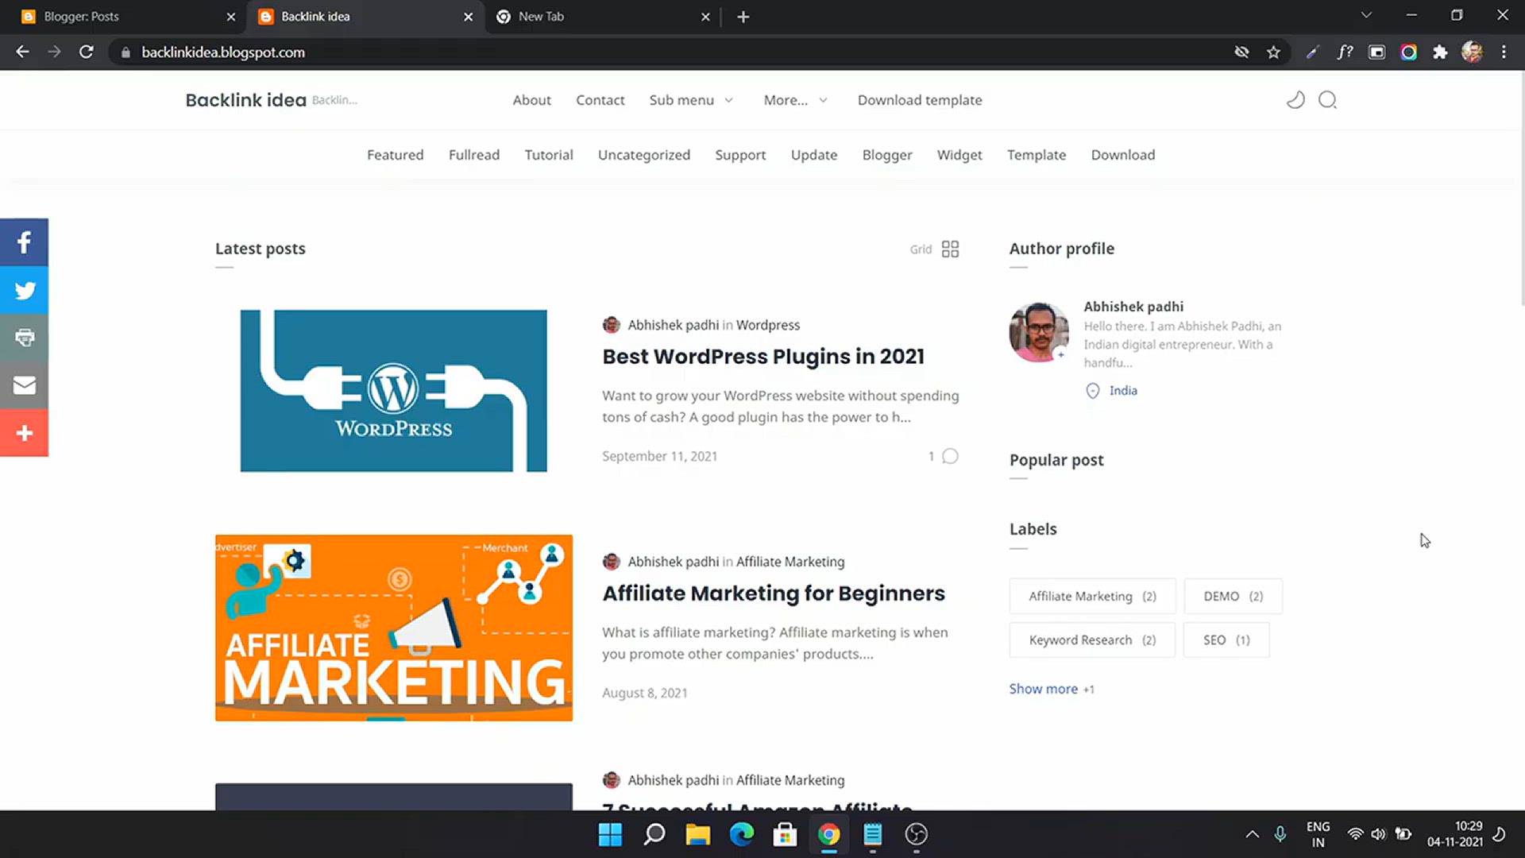
Task: Click the Backlink idea site title
Action: point(245,100)
